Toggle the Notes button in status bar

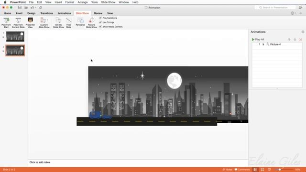tap(228, 170)
